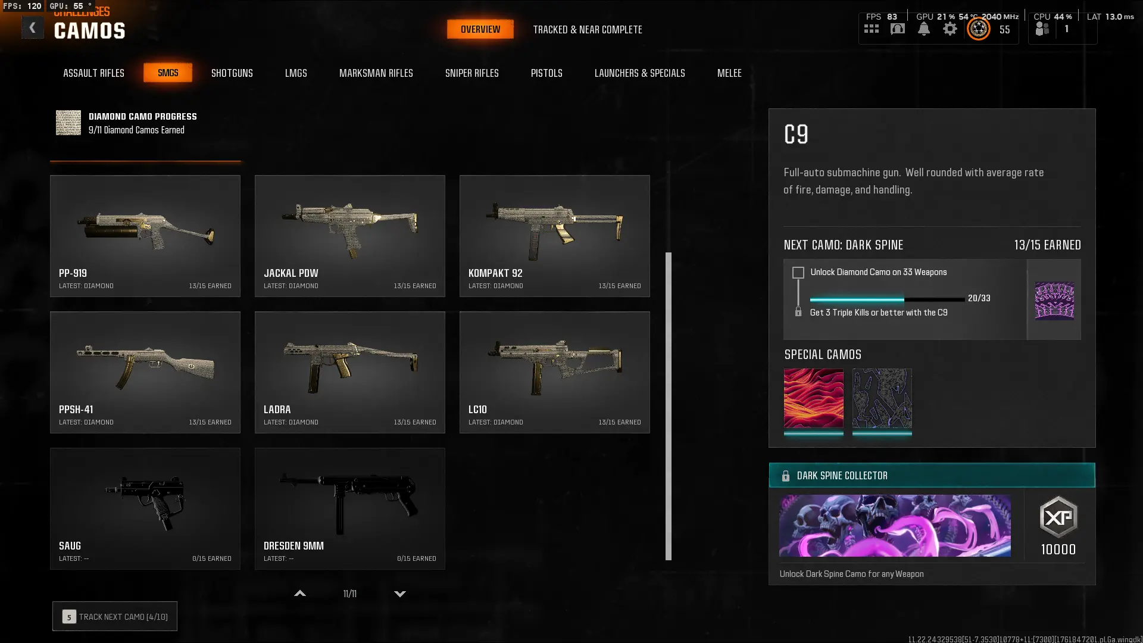The image size is (1143, 643).
Task: Tick the Unlock Diamond Camo on 33 Weapons checkbox
Action: click(x=798, y=273)
